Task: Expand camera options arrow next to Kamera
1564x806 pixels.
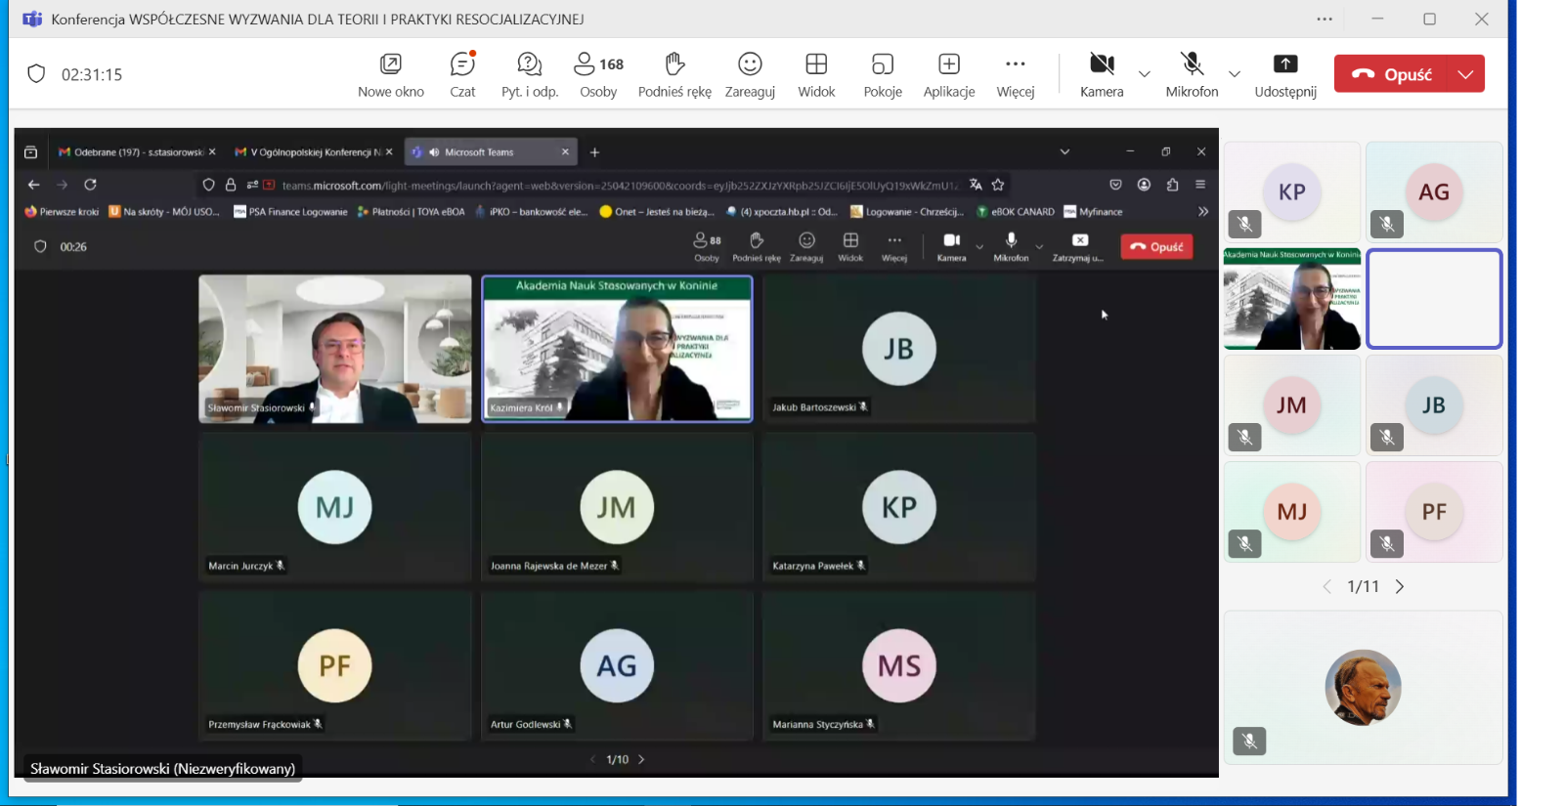Action: 1145,74
